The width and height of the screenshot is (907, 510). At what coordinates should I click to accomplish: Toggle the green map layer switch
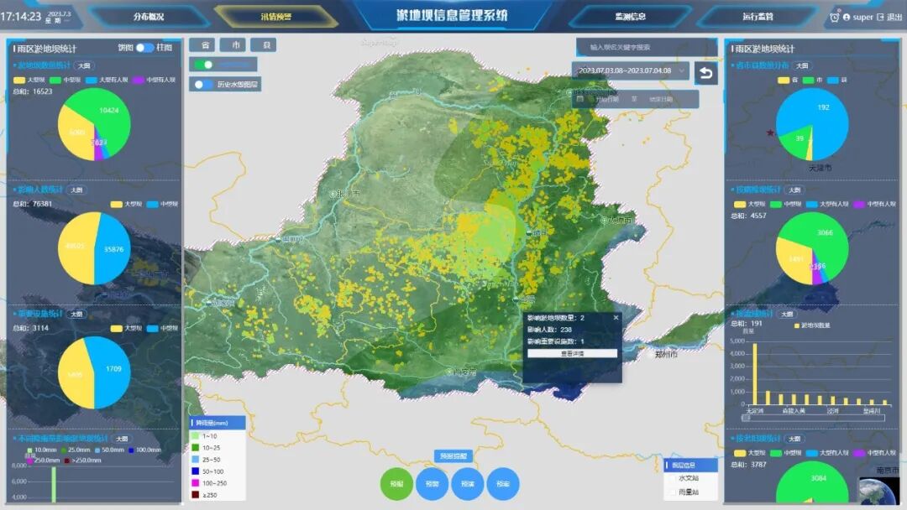tap(203, 65)
